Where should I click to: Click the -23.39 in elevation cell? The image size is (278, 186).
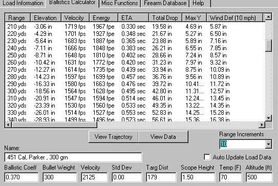click(x=45, y=106)
